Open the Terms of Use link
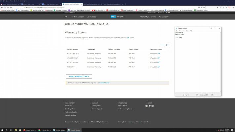The image size is (235, 132). 135,122
